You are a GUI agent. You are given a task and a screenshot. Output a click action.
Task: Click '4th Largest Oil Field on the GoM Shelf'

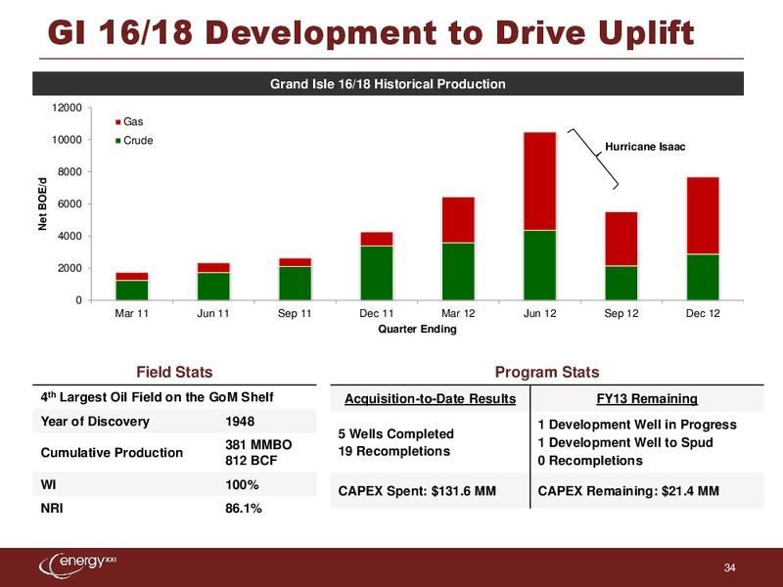pos(157,397)
